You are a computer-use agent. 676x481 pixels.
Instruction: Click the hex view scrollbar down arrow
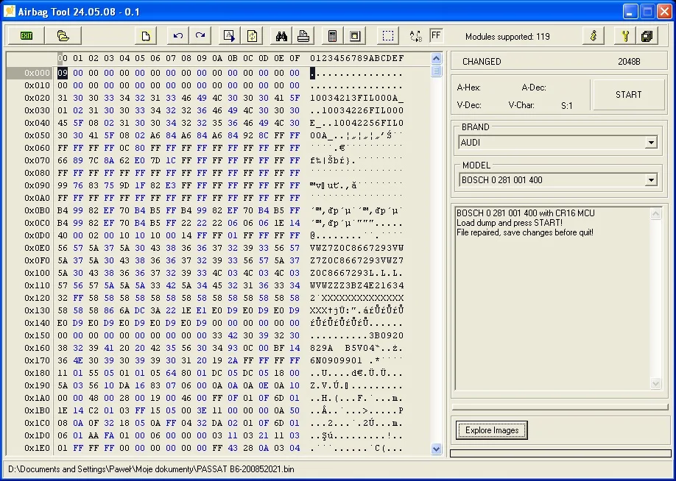point(437,448)
